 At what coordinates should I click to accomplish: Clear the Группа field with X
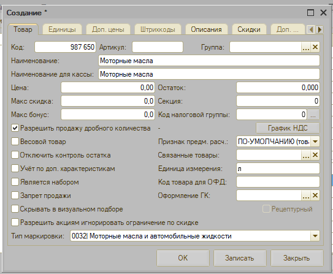coord(315,47)
